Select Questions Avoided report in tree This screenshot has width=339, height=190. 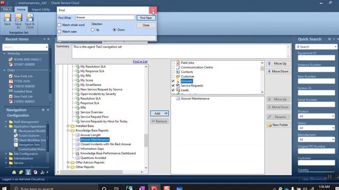(x=93, y=158)
